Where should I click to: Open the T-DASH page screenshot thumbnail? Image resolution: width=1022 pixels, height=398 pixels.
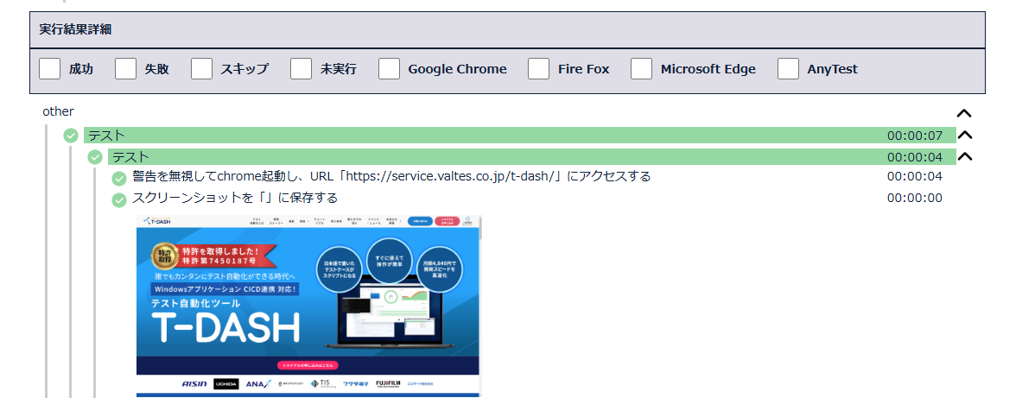309,306
